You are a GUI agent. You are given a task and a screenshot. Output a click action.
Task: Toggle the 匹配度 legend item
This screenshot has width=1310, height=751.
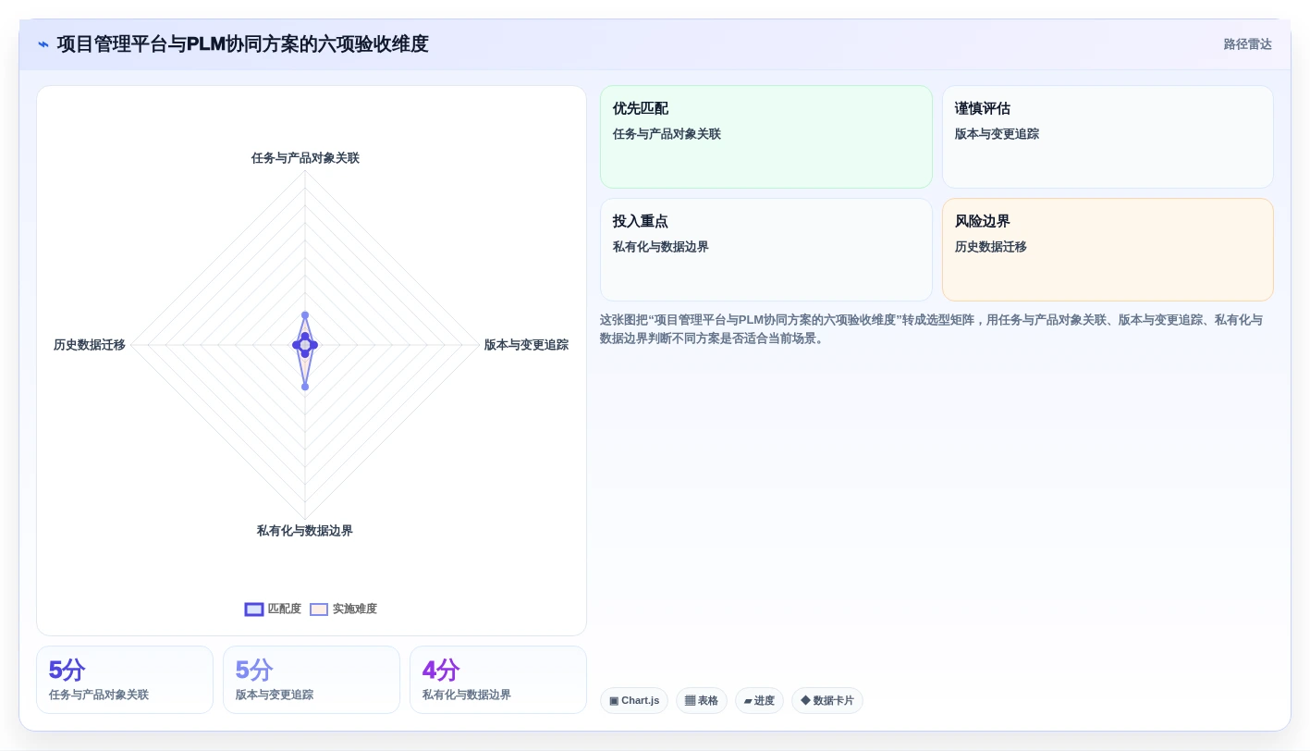tap(273, 609)
